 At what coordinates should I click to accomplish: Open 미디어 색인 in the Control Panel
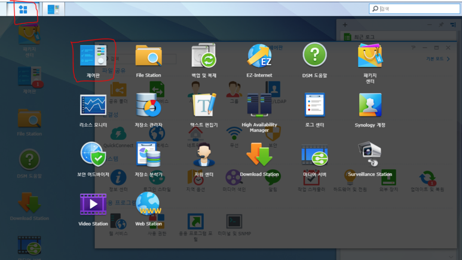point(234,181)
